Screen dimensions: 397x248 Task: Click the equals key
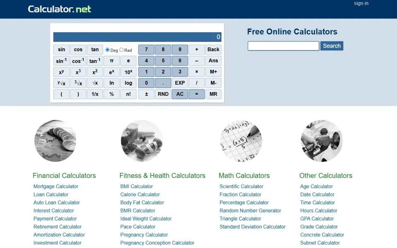coord(196,94)
